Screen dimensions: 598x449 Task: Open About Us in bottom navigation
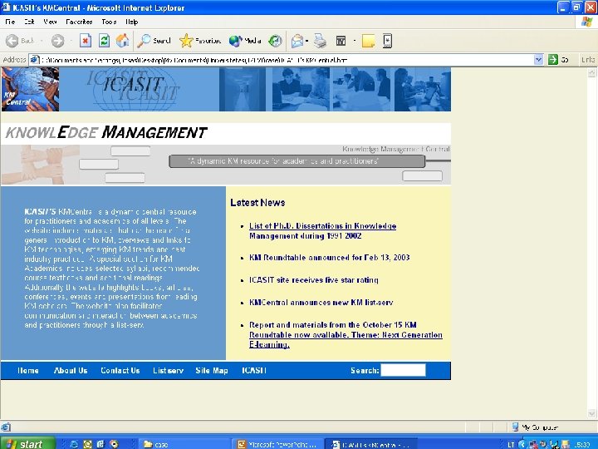[x=71, y=370]
